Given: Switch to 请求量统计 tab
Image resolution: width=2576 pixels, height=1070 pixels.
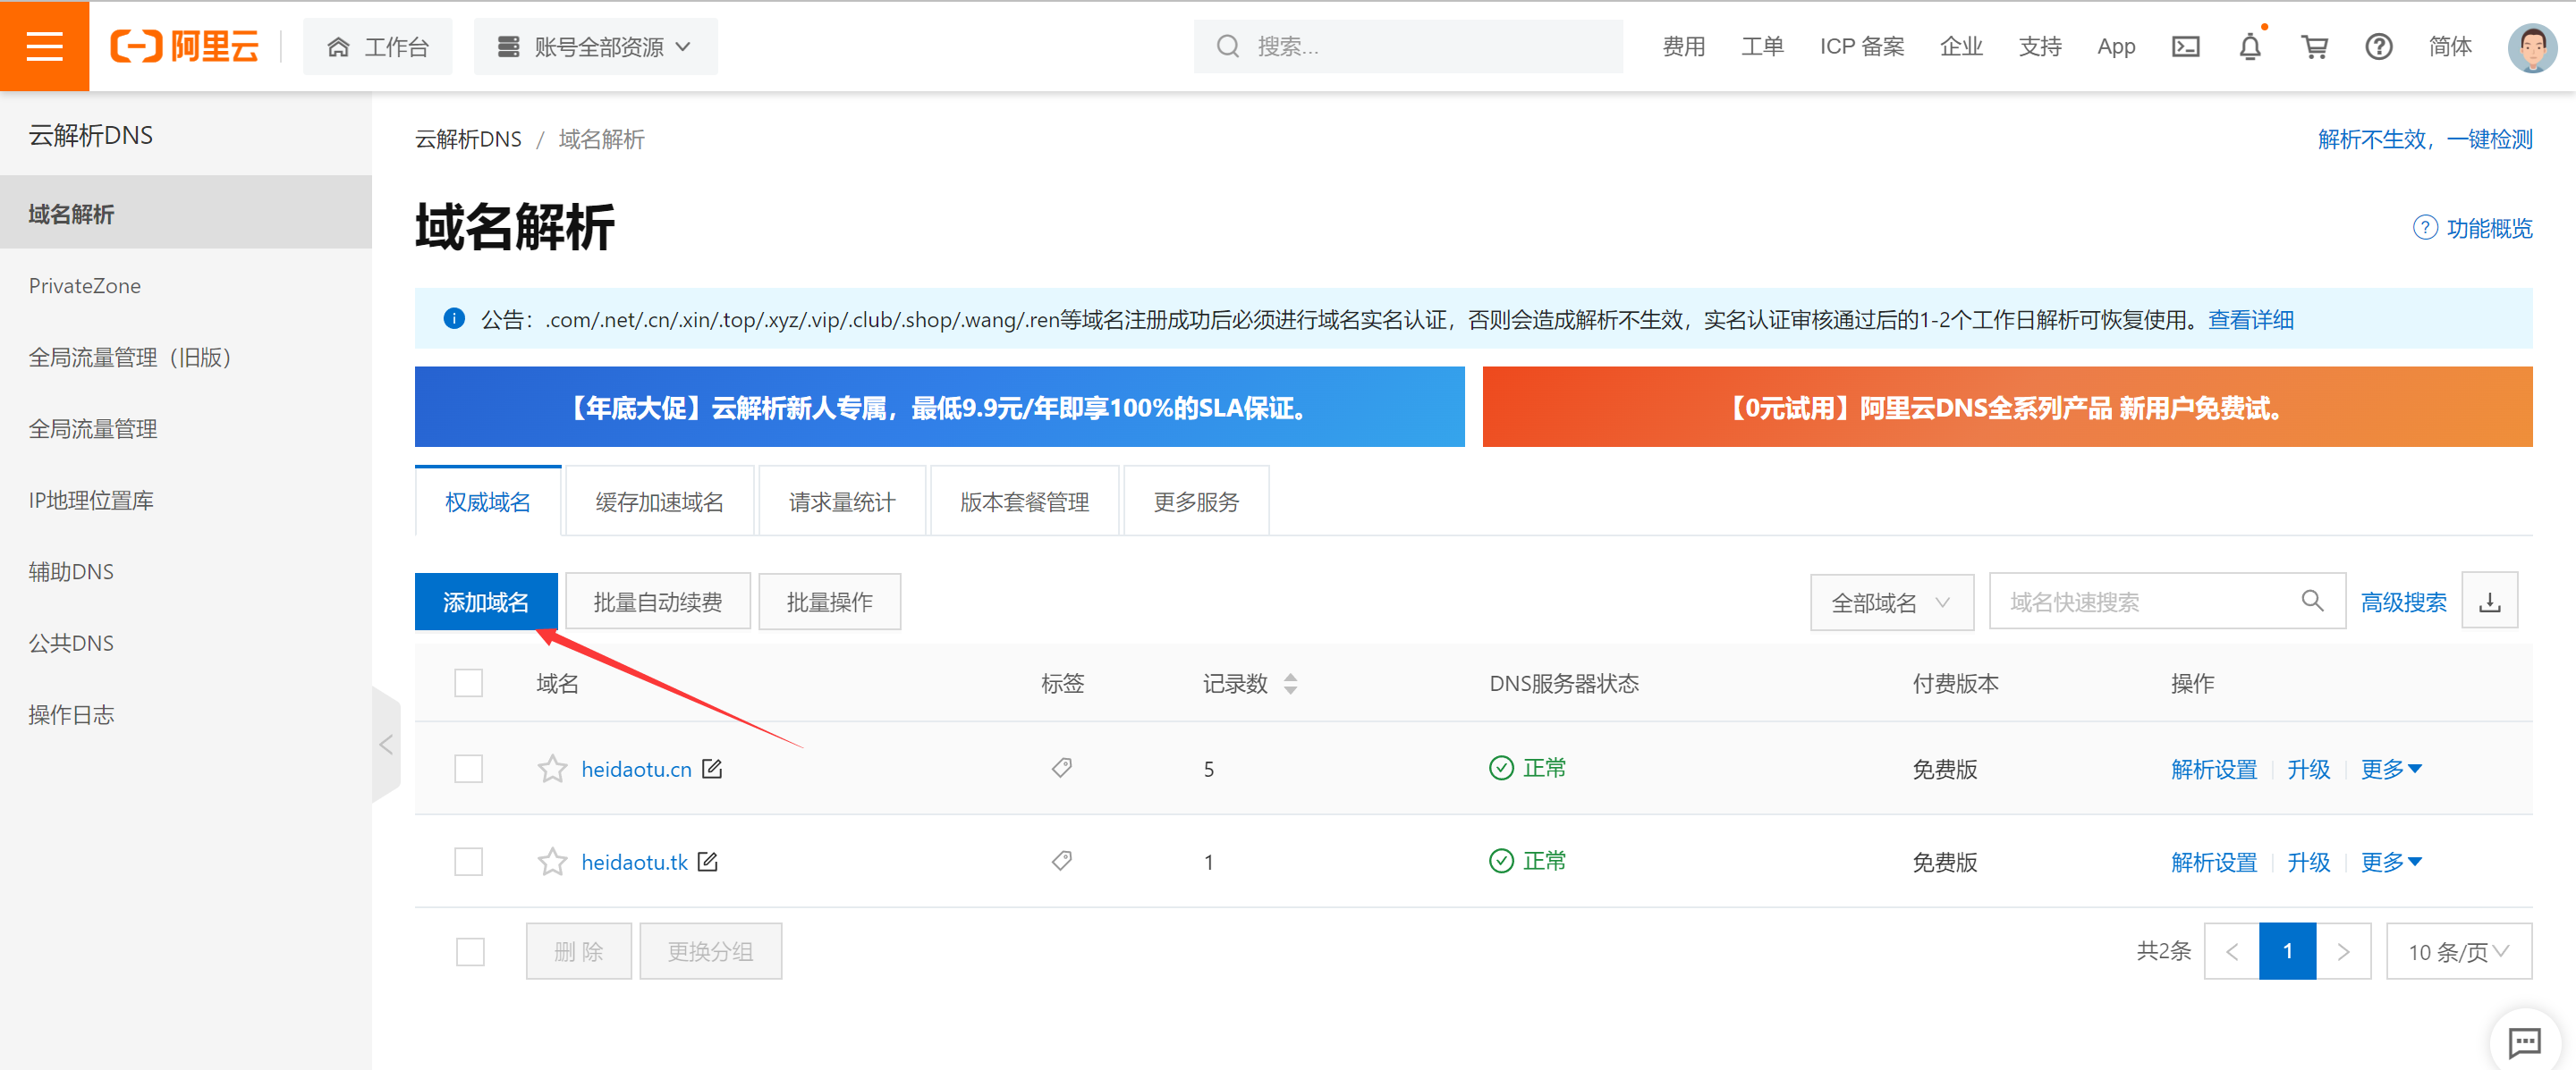Looking at the screenshot, I should pyautogui.click(x=841, y=501).
